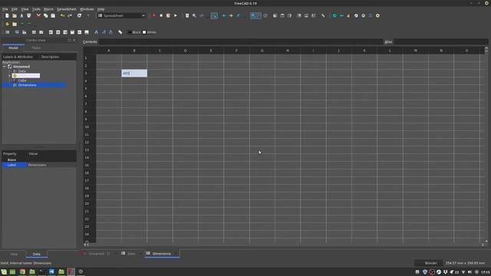Align the cell content left
Screen dimensions: 491x276
pyautogui.click(x=51, y=32)
